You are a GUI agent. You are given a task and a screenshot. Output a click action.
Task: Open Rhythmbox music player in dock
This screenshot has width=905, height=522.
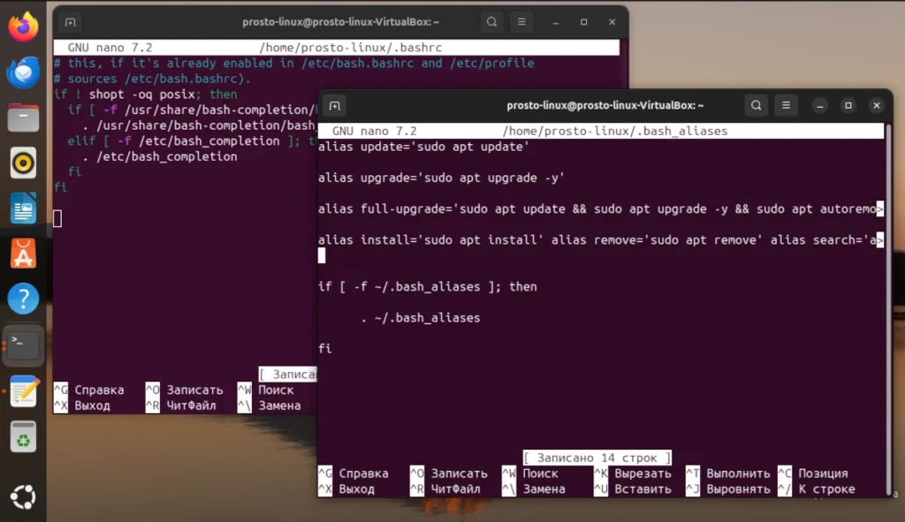point(23,163)
